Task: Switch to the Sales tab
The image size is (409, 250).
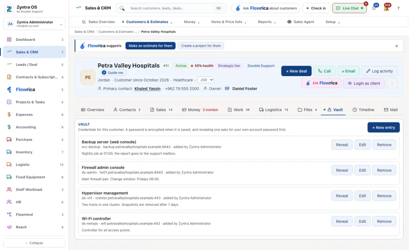Action: 161,110
